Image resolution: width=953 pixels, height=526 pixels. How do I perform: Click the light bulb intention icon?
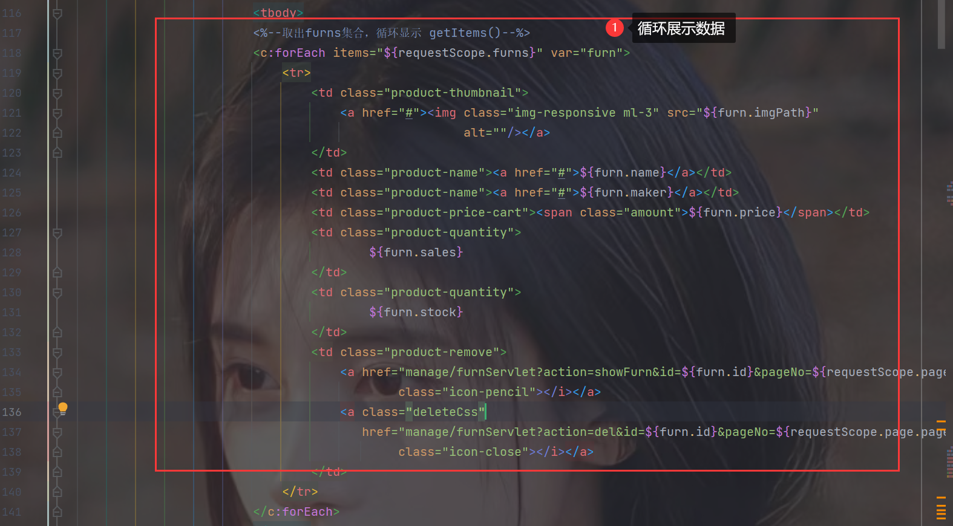(x=62, y=408)
